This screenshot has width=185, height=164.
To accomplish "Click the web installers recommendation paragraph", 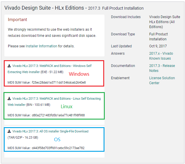I will [52, 32].
